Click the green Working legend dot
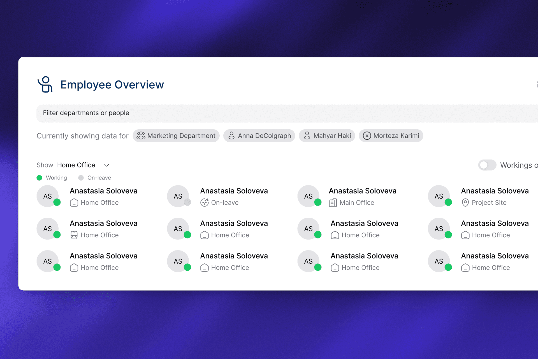The height and width of the screenshot is (359, 538). (40, 178)
